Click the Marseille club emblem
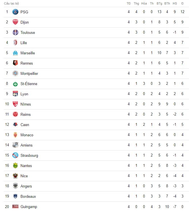The image size is (189, 212). tap(15, 53)
